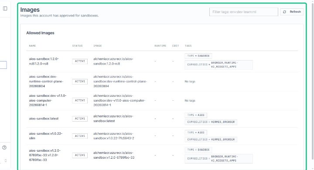Click CAPABILITIES tag in the rc8 row

pyautogui.click(x=218, y=65)
